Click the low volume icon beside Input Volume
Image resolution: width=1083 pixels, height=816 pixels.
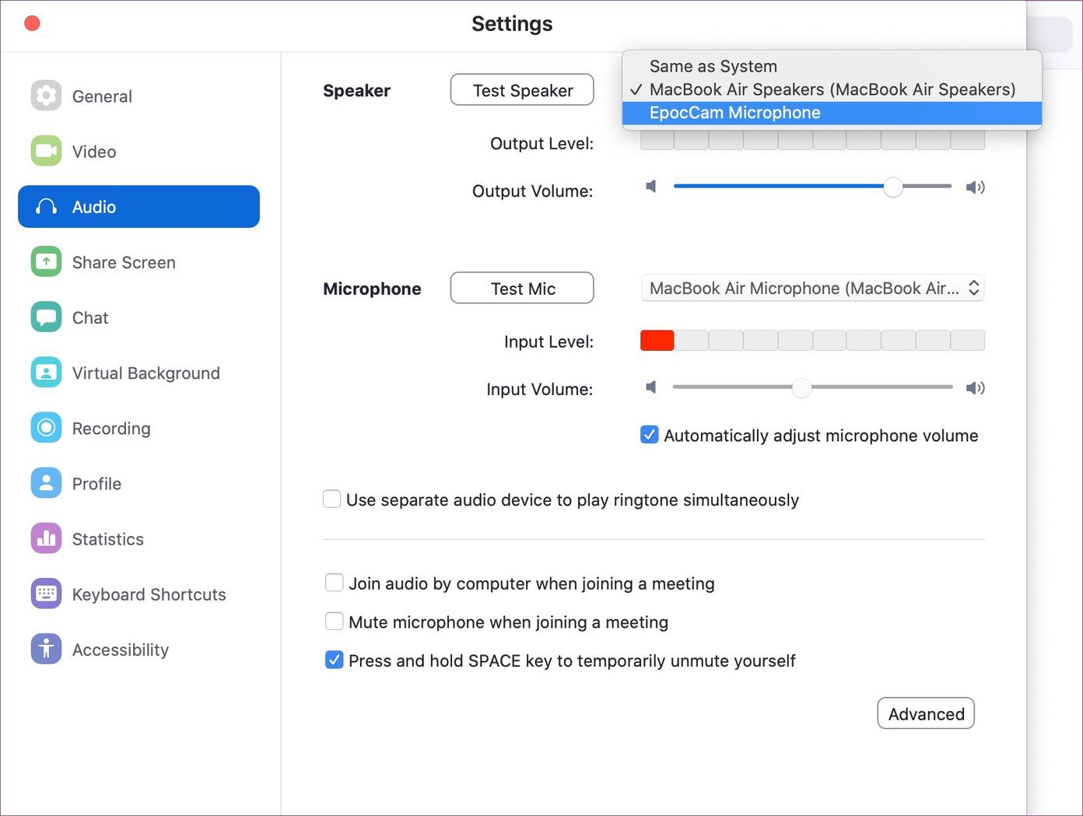651,387
